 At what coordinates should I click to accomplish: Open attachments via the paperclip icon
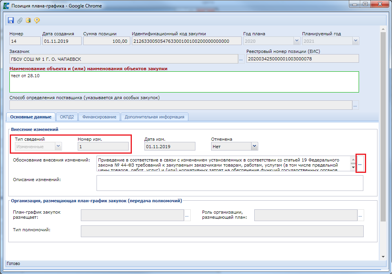(19, 20)
